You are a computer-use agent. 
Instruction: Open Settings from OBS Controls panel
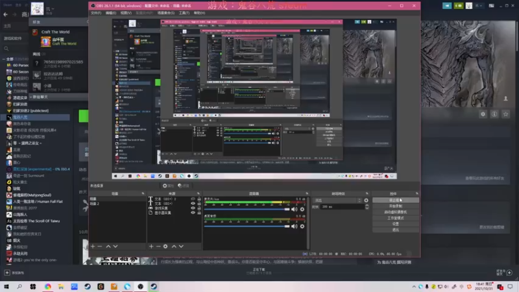click(396, 224)
